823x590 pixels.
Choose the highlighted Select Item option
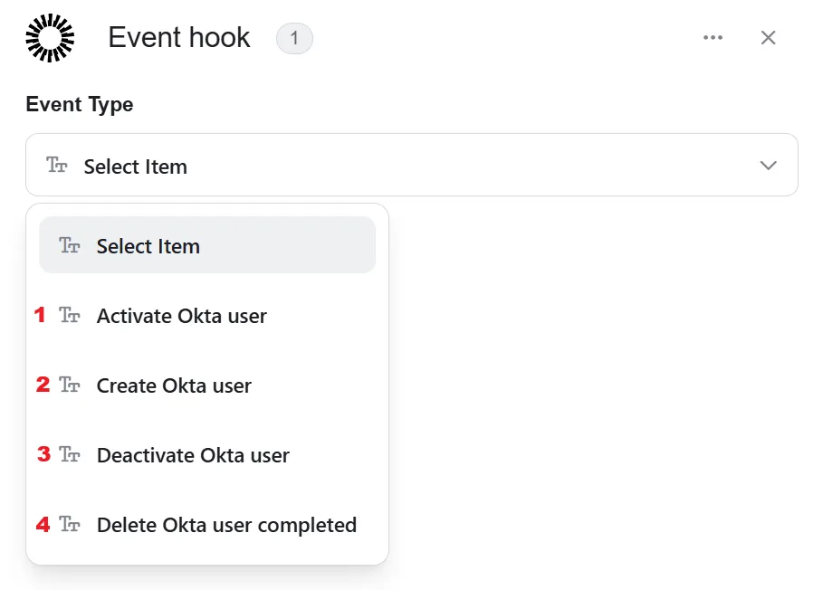pyautogui.click(x=207, y=245)
